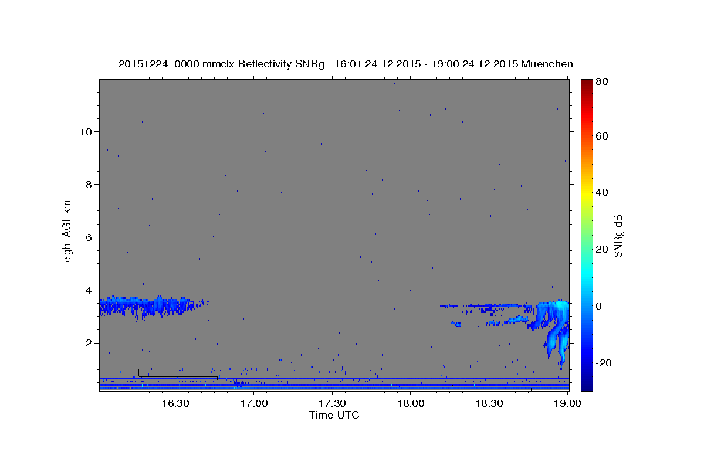Click the 18:00 tick label on time axis
The height and width of the screenshot is (469, 704).
[410, 403]
